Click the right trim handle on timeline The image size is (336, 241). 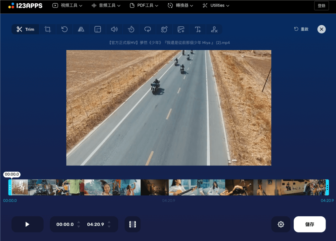click(x=327, y=187)
